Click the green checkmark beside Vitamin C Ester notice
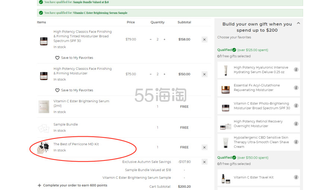This screenshot has width=321, height=190. click(41, 13)
